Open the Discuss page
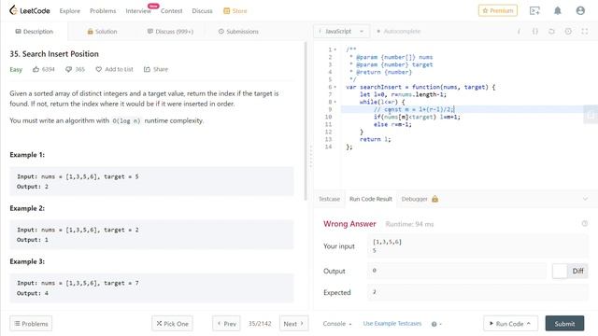 tap(202, 11)
